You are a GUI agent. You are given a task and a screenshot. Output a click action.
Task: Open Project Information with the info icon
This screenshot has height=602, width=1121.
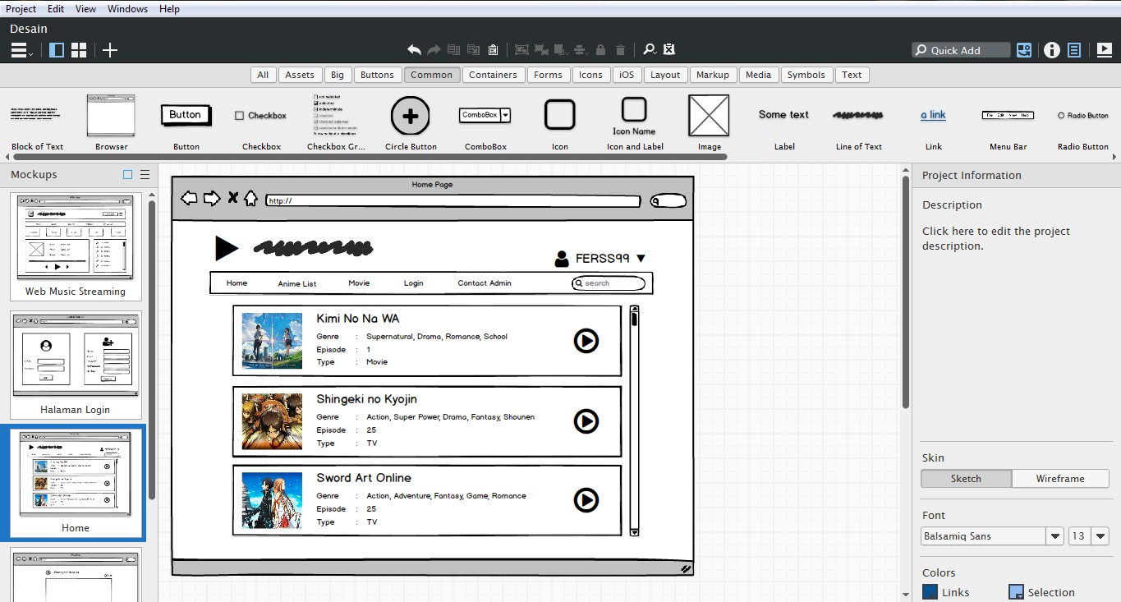[1052, 49]
